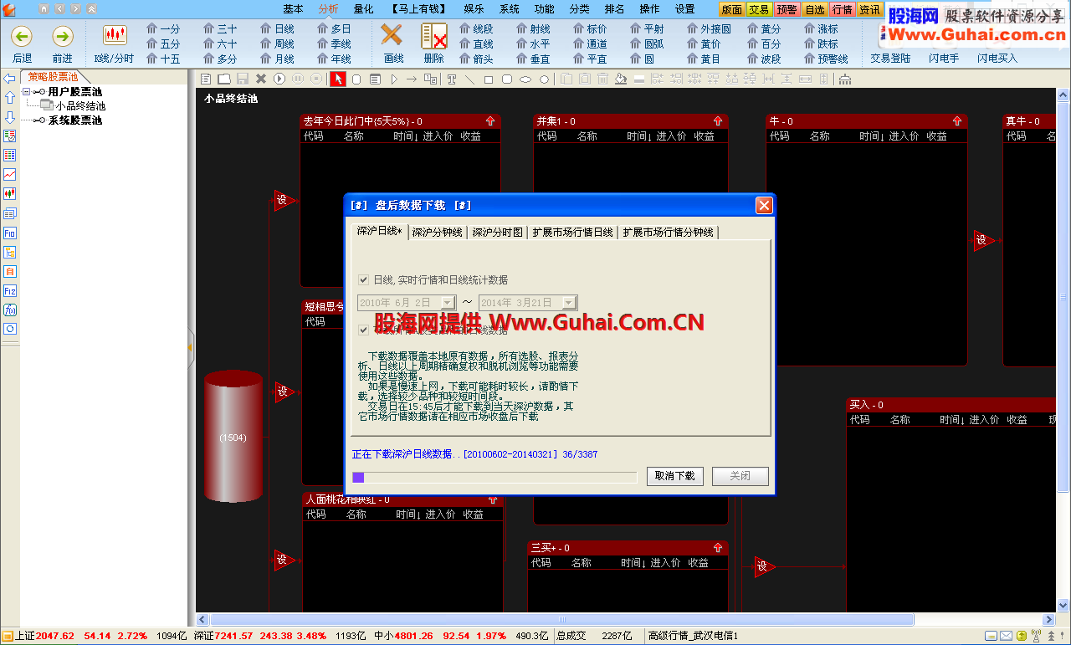
Task: Click the 资讯 button at top right
Action: coord(869,9)
